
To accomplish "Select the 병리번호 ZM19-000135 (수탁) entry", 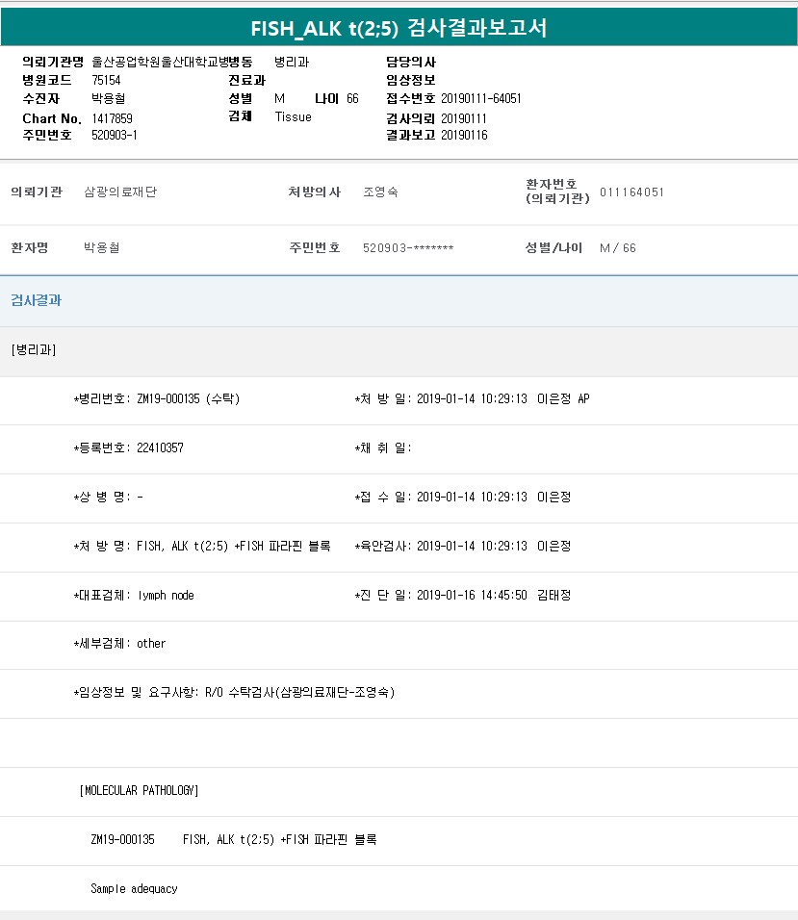I will (x=157, y=398).
